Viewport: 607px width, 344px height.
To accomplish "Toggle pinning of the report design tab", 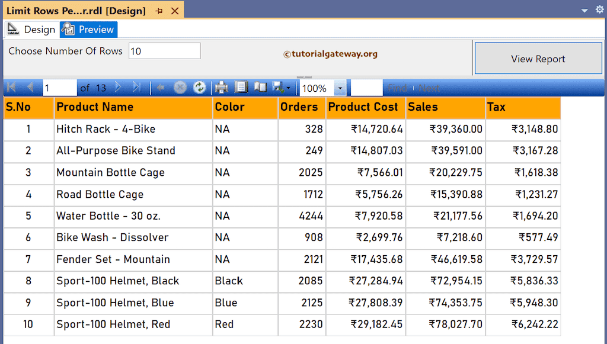I will point(159,10).
